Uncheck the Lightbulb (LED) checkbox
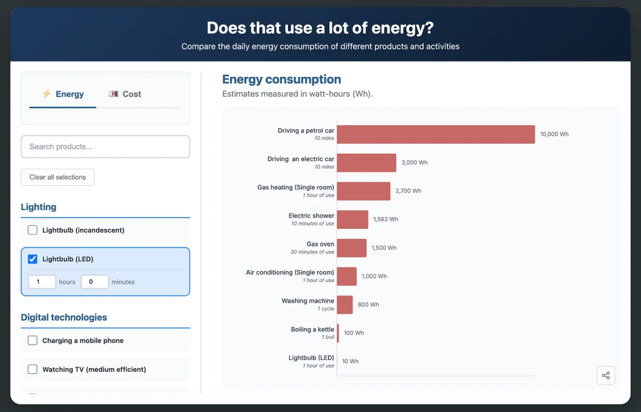 point(33,259)
